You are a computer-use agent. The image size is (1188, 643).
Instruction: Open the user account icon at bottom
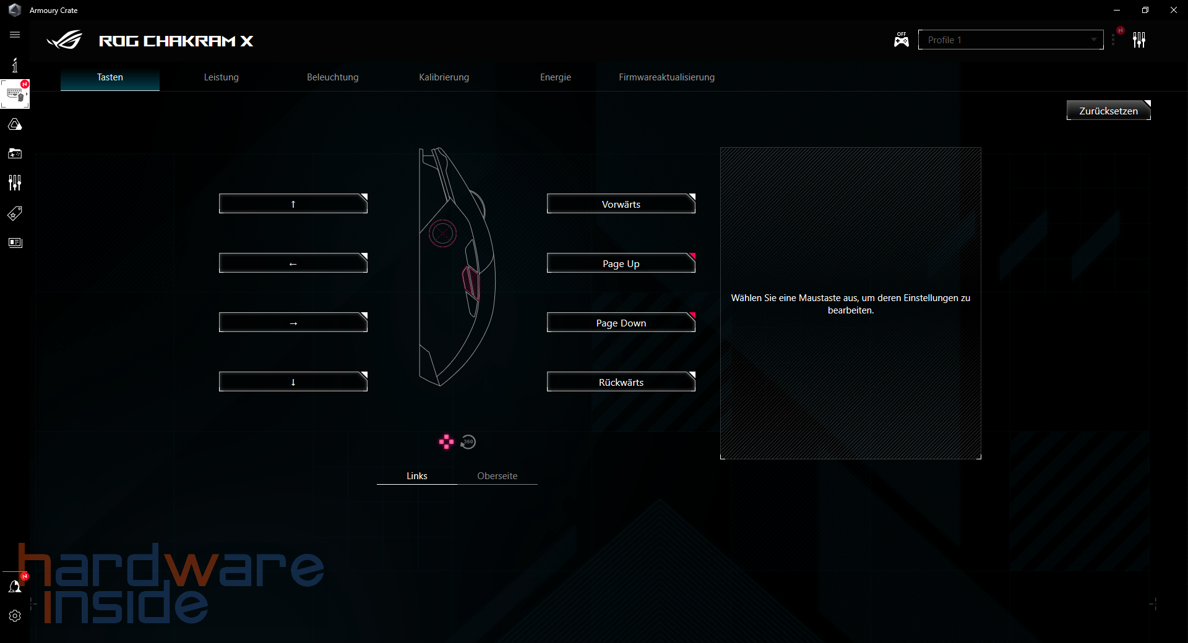(x=15, y=586)
